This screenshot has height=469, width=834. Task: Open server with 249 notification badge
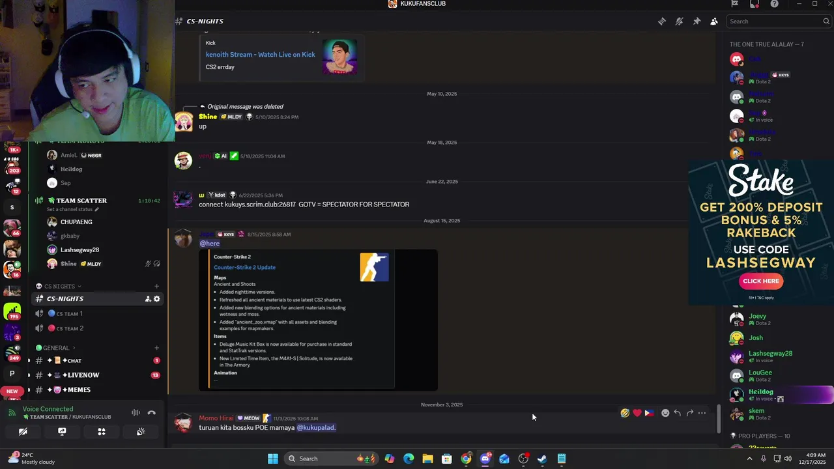12,354
